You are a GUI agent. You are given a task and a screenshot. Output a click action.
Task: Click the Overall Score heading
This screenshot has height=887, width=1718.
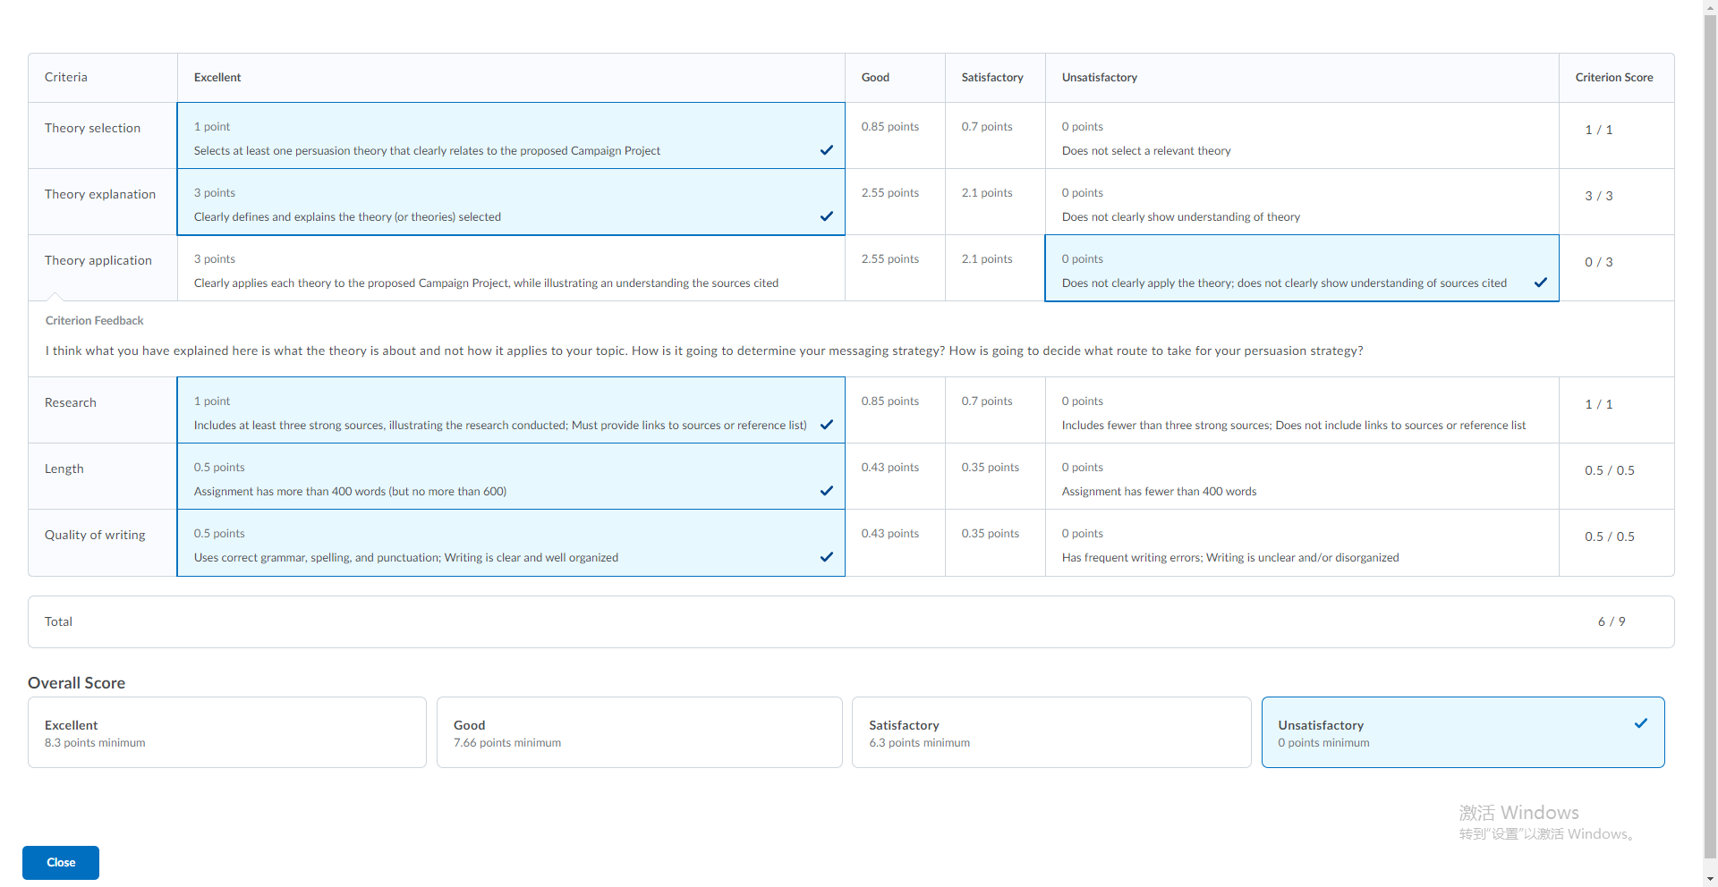(76, 682)
